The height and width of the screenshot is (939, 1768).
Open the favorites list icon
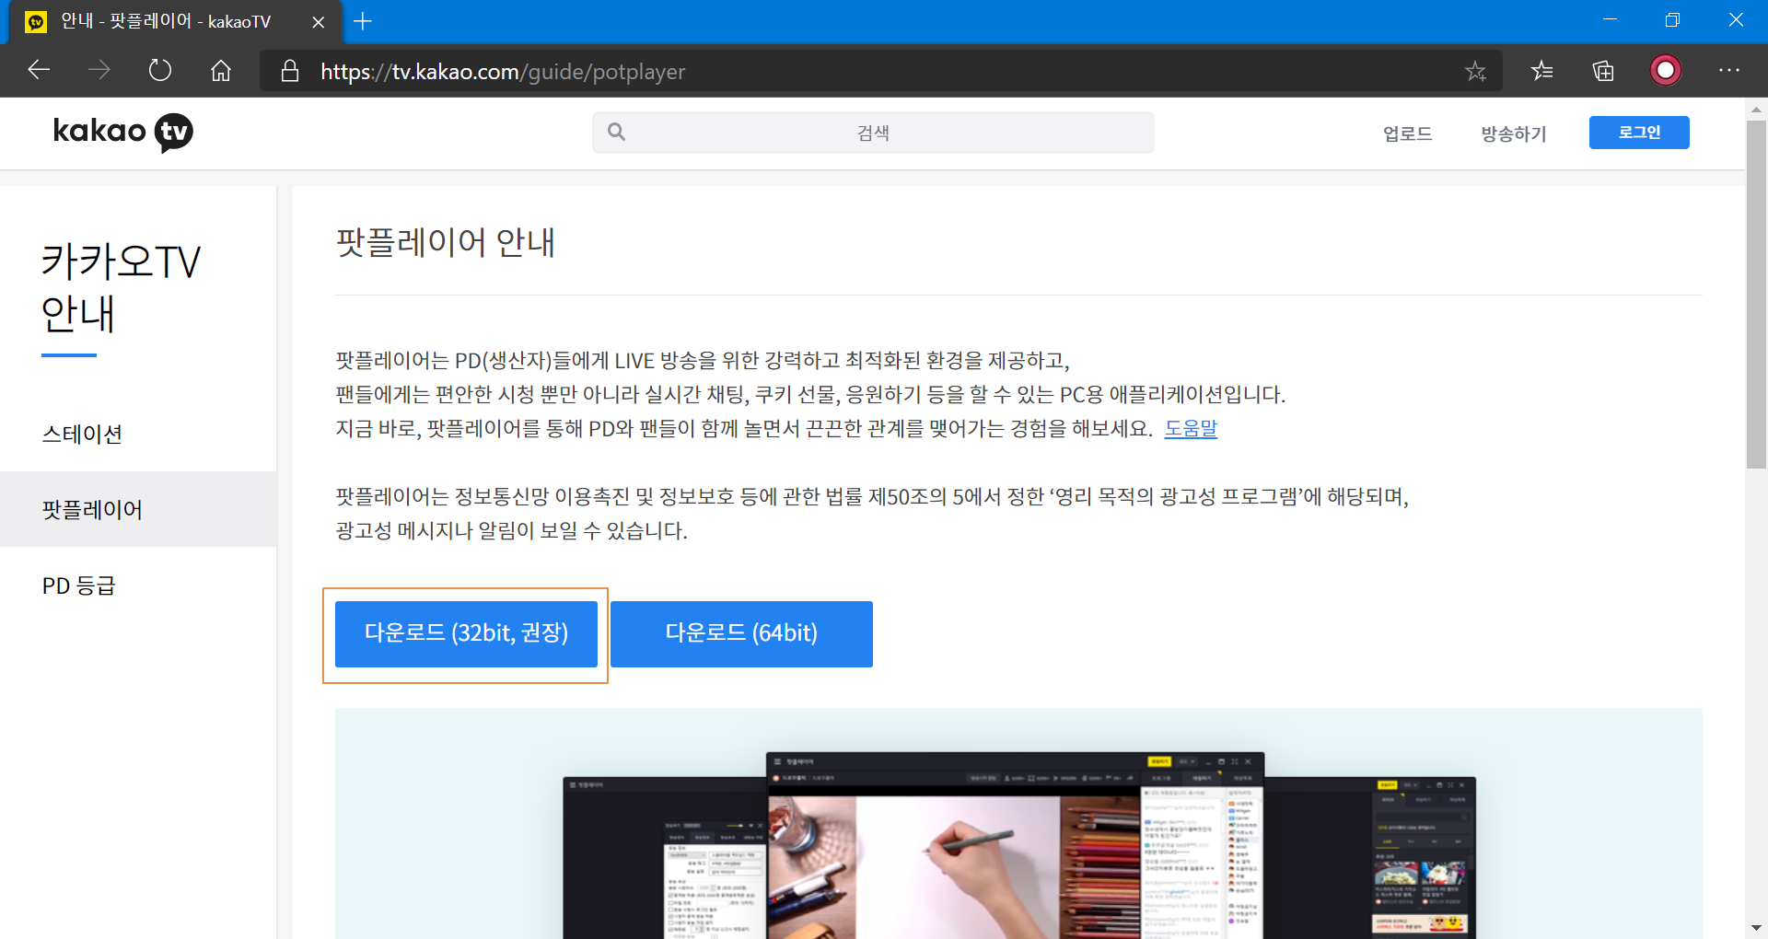1542,71
